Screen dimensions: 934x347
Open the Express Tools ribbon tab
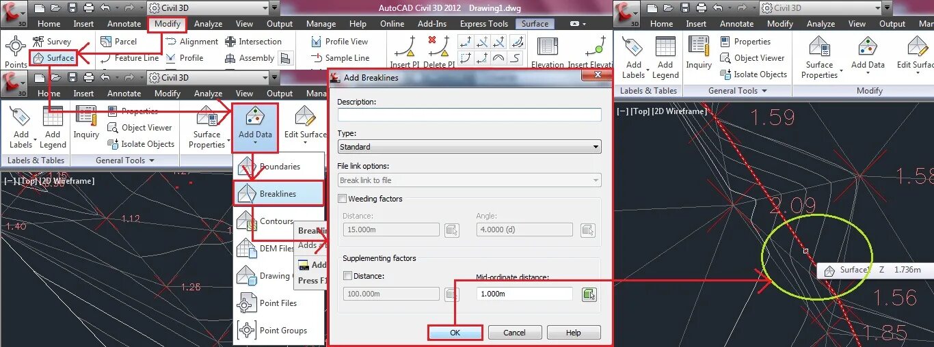click(484, 24)
